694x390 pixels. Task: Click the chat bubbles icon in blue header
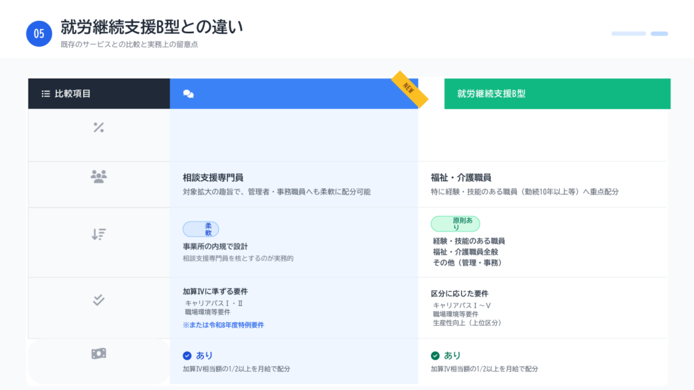(x=188, y=94)
